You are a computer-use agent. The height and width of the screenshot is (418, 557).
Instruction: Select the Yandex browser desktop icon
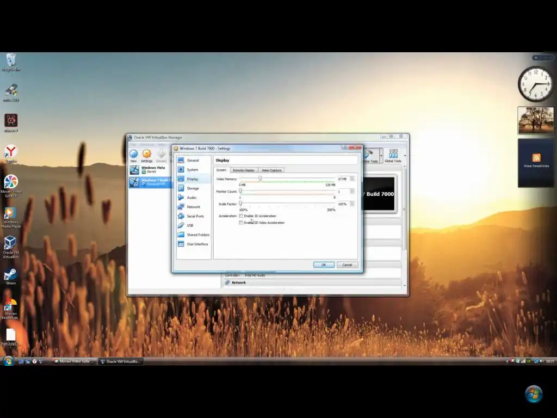(x=11, y=154)
